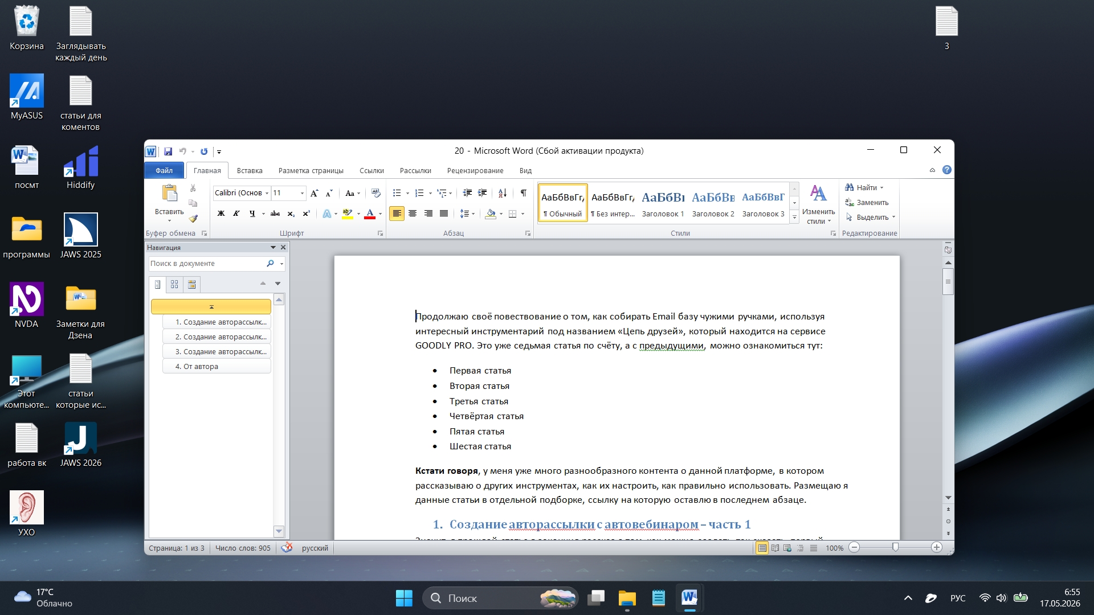Click the zoom slider handle
The image size is (1094, 615).
coord(895,548)
